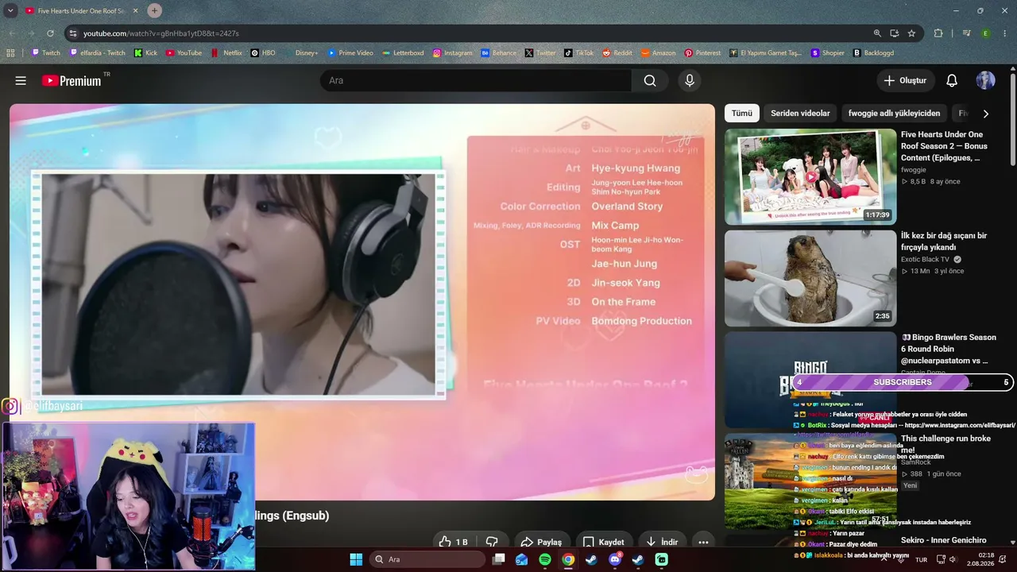Open Backloggd bookmark

pyautogui.click(x=873, y=53)
